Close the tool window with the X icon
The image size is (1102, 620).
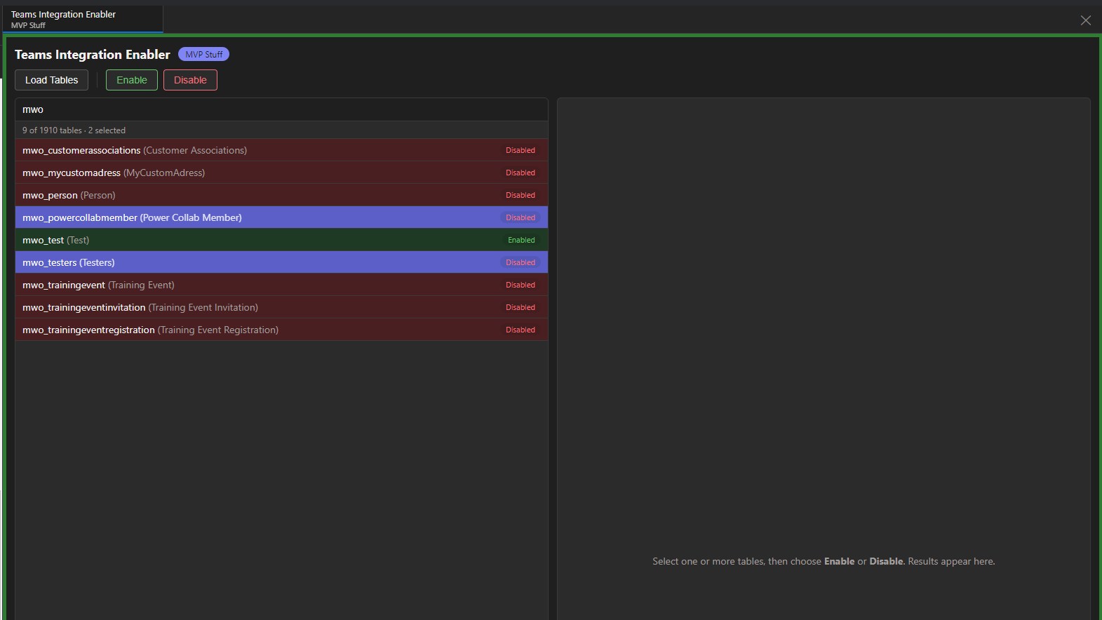[1085, 20]
